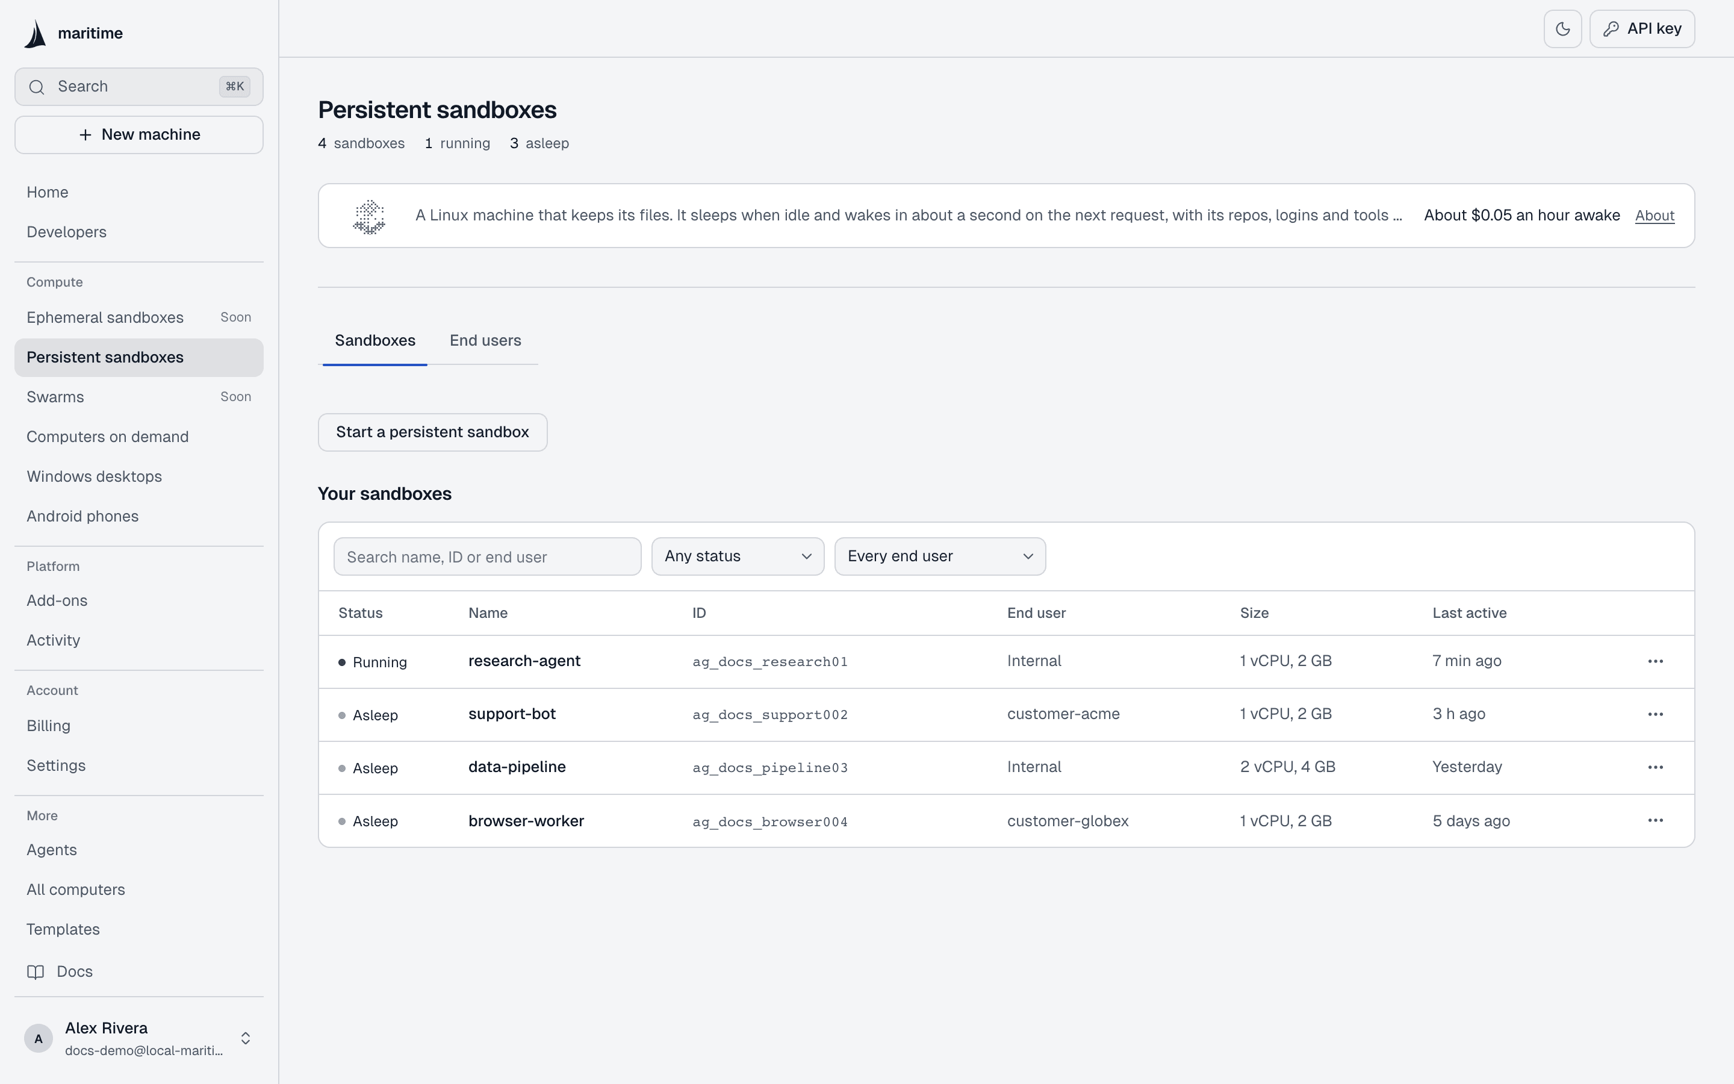Screen dimensions: 1734x1084
Task: Open Windows desktops page
Action: pos(139,477)
